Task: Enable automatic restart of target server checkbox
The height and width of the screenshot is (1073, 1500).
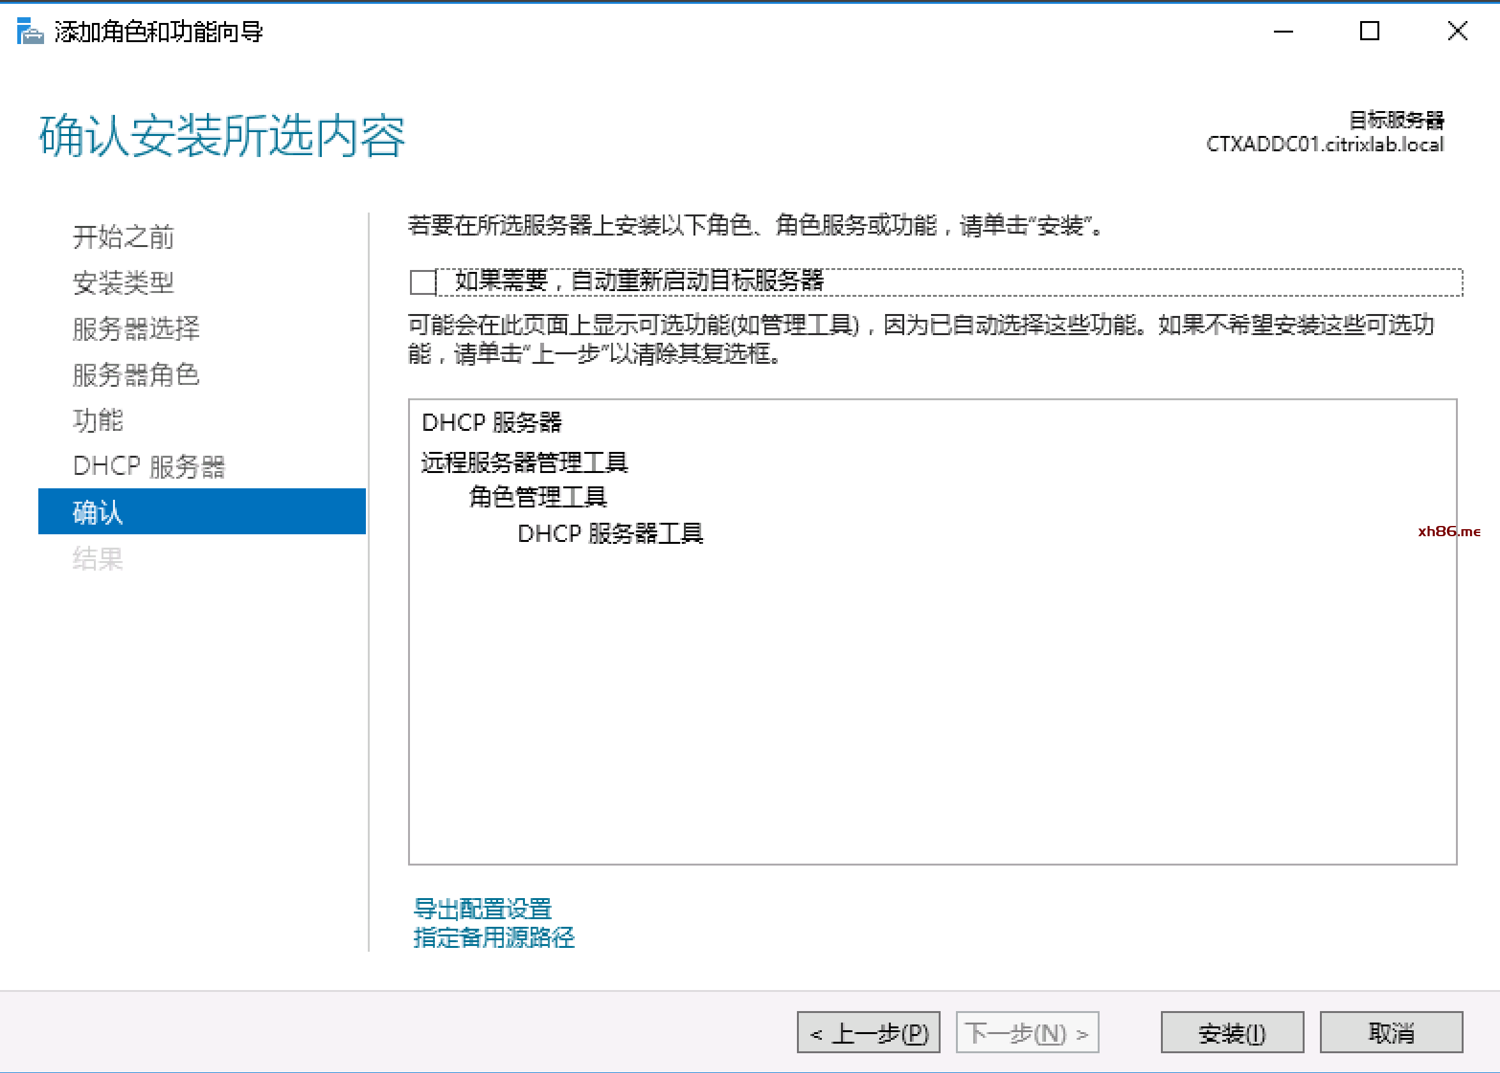Action: (x=423, y=282)
